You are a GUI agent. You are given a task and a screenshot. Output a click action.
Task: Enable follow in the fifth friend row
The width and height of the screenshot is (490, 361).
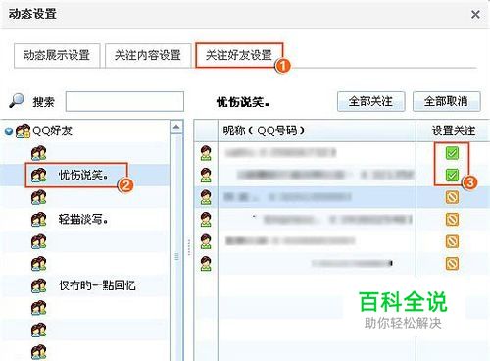pyautogui.click(x=452, y=241)
